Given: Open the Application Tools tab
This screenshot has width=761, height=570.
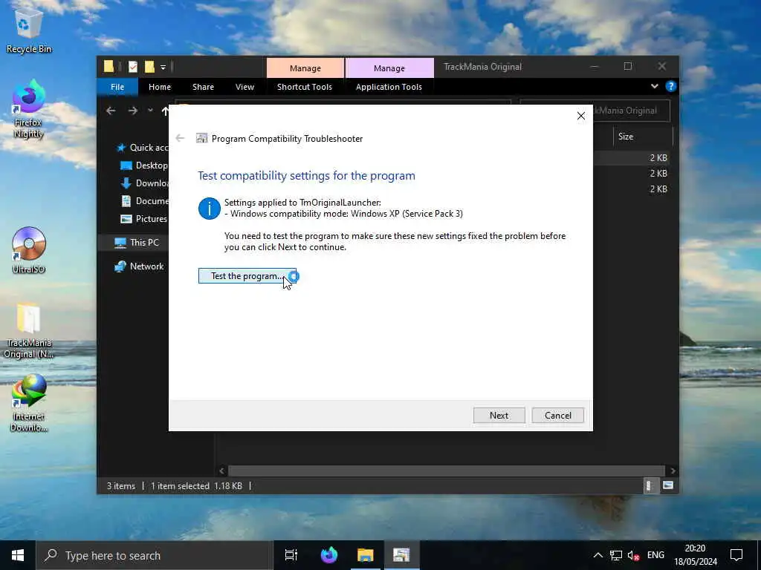Looking at the screenshot, I should coord(389,87).
